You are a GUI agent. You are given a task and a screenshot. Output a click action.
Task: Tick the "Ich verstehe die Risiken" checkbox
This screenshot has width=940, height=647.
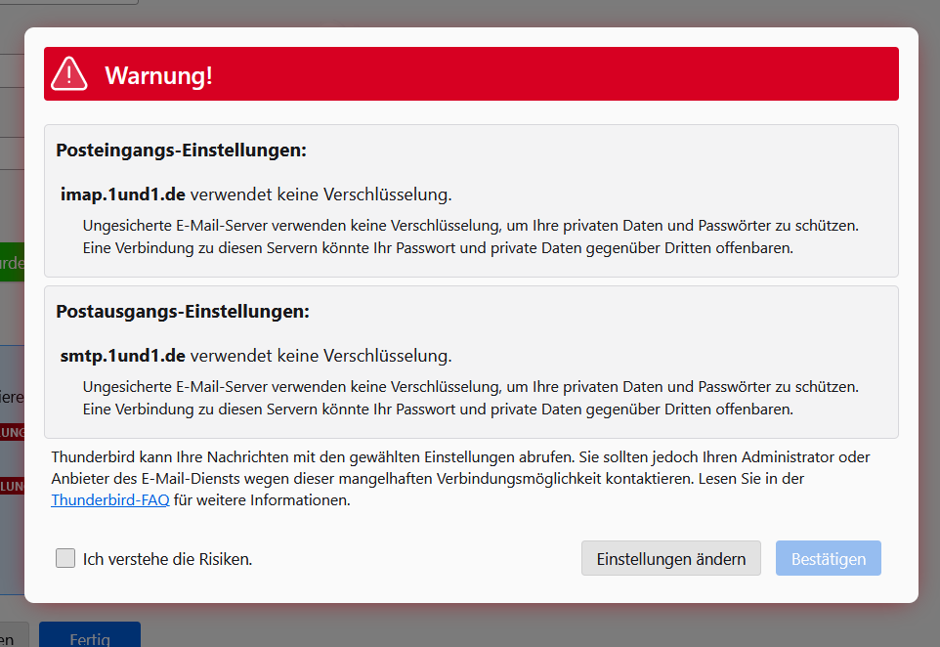pyautogui.click(x=65, y=558)
